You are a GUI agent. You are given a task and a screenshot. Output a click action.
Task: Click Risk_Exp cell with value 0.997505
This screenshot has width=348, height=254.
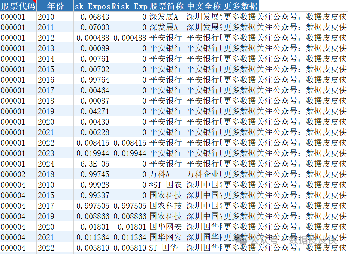pos(129,206)
